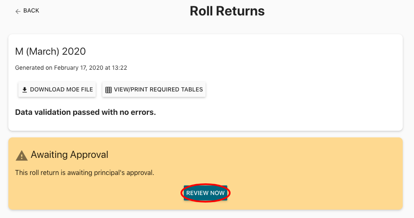Image resolution: width=414 pixels, height=218 pixels.
Task: Click the awaiting principal's approval message
Action: pyautogui.click(x=85, y=172)
